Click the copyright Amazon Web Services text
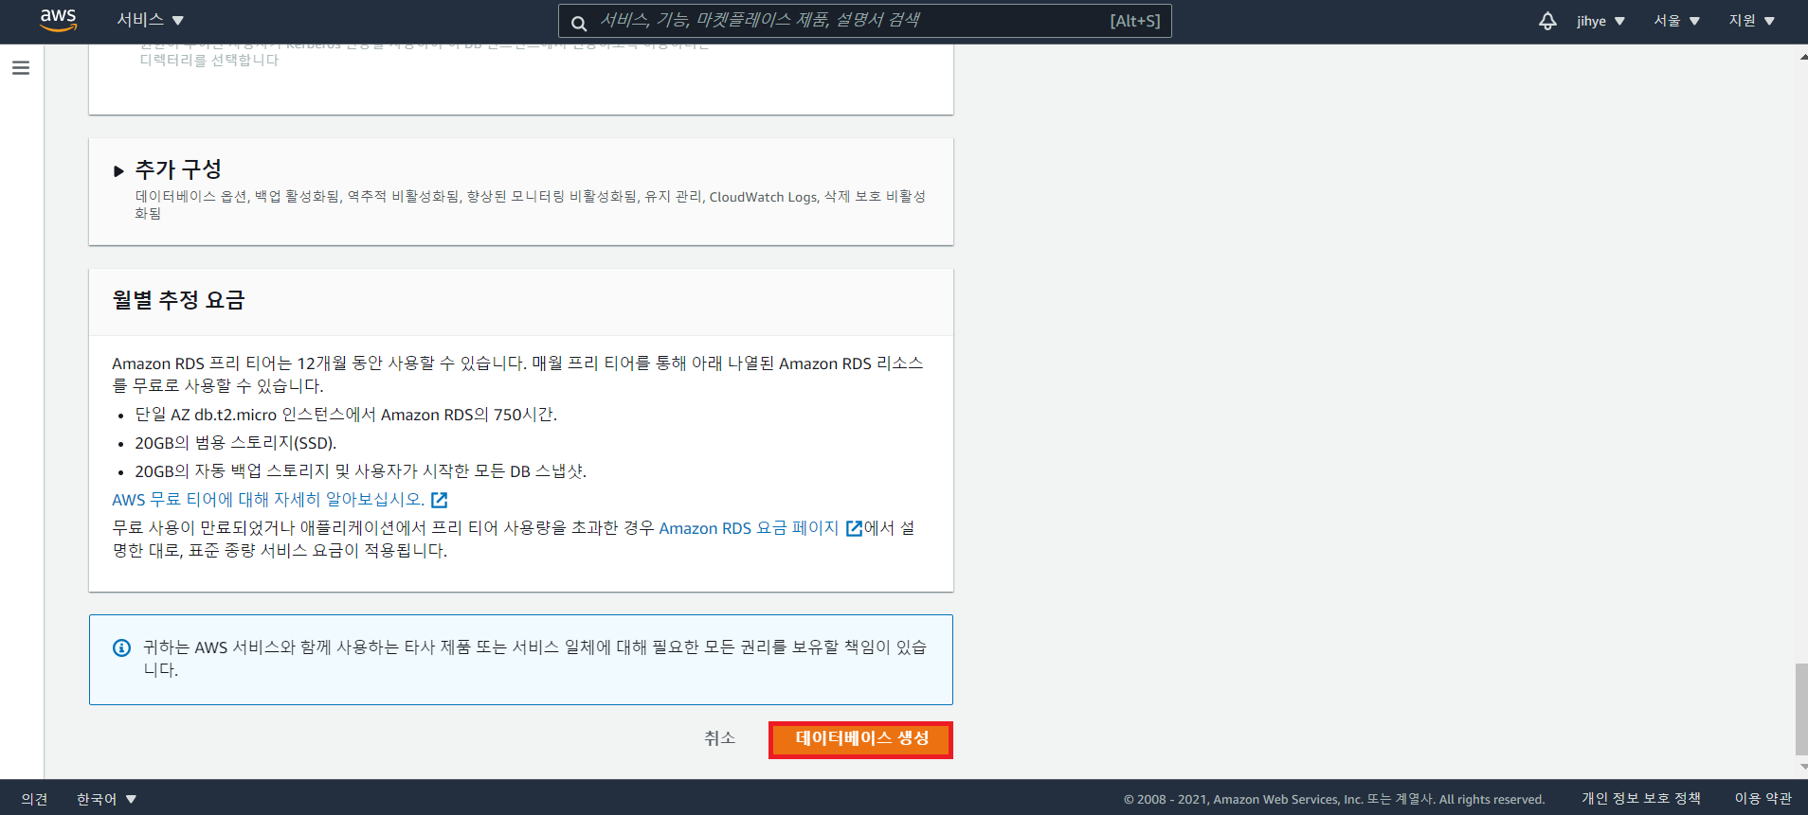The image size is (1808, 815). tap(1334, 800)
